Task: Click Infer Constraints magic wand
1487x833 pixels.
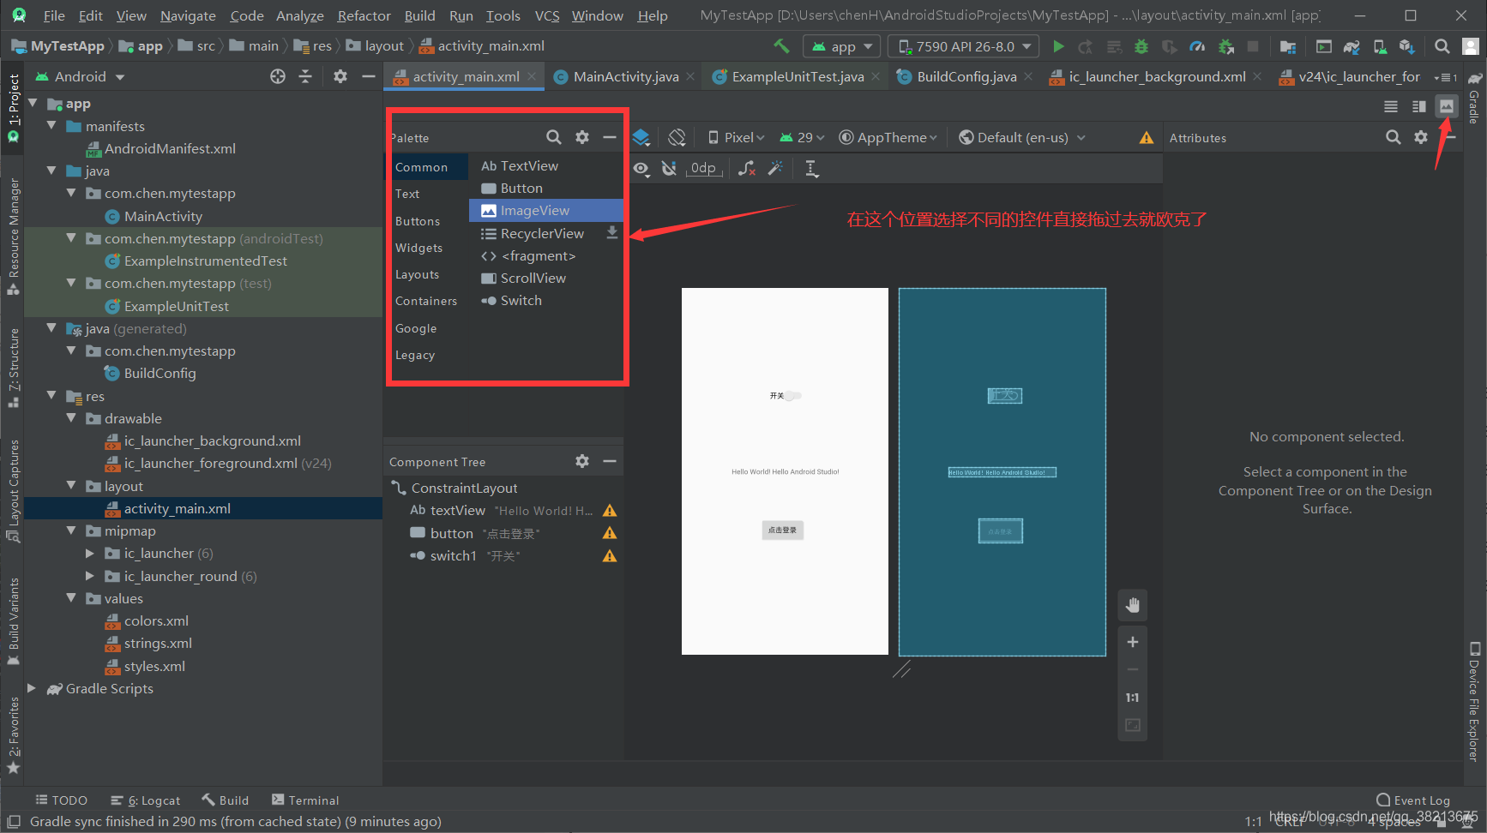Action: tap(776, 169)
